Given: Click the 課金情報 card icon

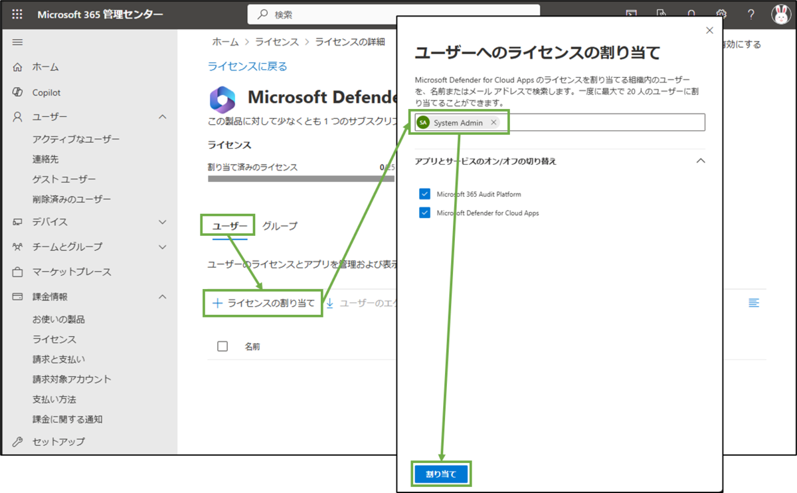Looking at the screenshot, I should tap(18, 297).
